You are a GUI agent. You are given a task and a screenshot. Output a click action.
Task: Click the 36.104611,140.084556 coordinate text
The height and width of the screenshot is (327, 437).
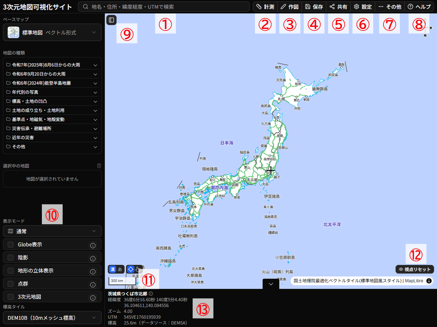[x=146, y=306]
